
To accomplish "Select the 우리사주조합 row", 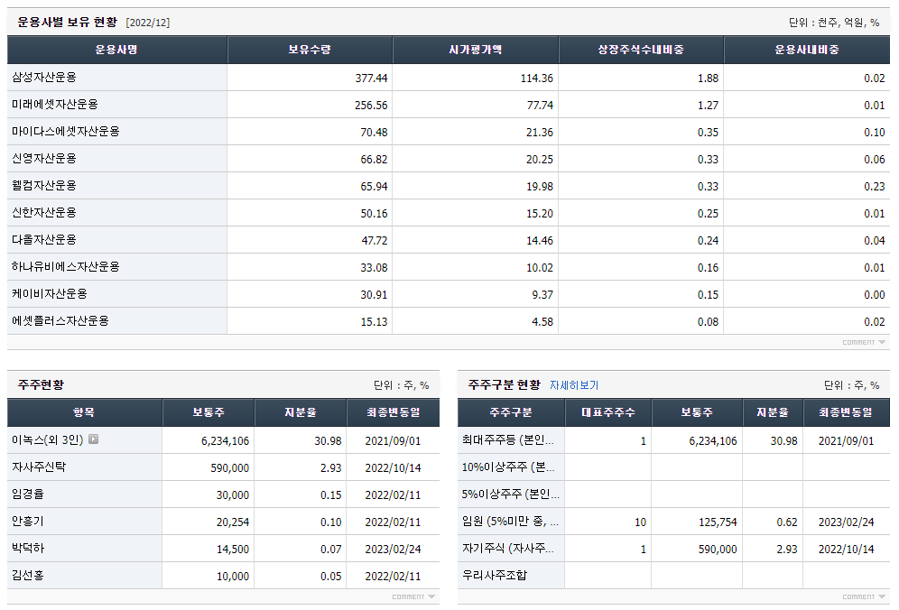I will 673,575.
